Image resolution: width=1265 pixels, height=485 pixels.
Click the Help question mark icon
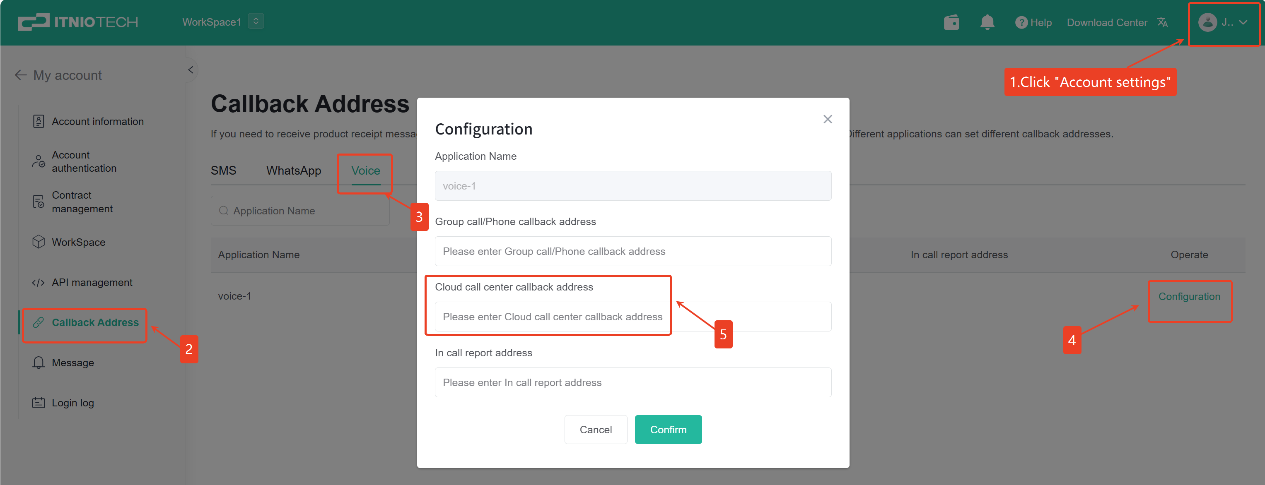click(x=1021, y=23)
